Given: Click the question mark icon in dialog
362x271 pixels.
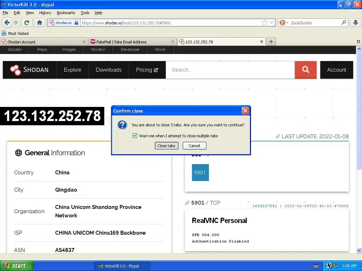Looking at the screenshot, I should 122,125.
